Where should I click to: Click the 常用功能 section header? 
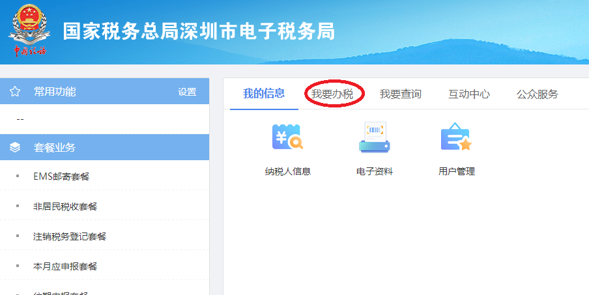104,91
